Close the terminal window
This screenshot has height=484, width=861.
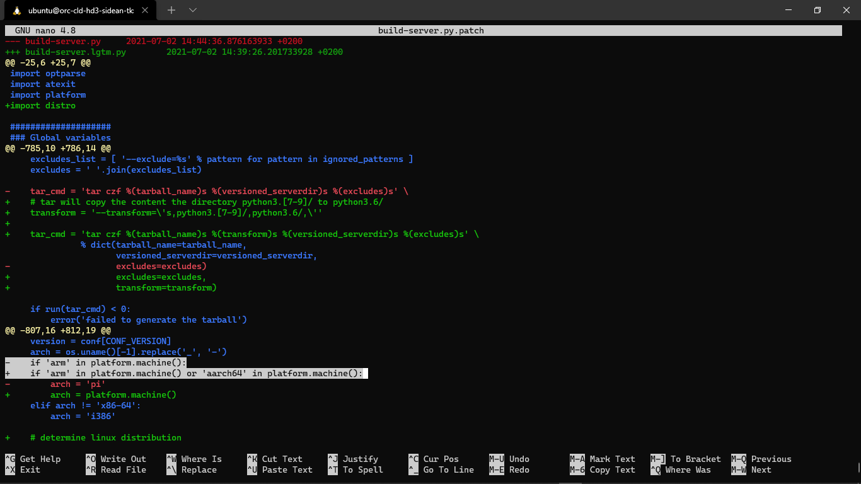846,10
